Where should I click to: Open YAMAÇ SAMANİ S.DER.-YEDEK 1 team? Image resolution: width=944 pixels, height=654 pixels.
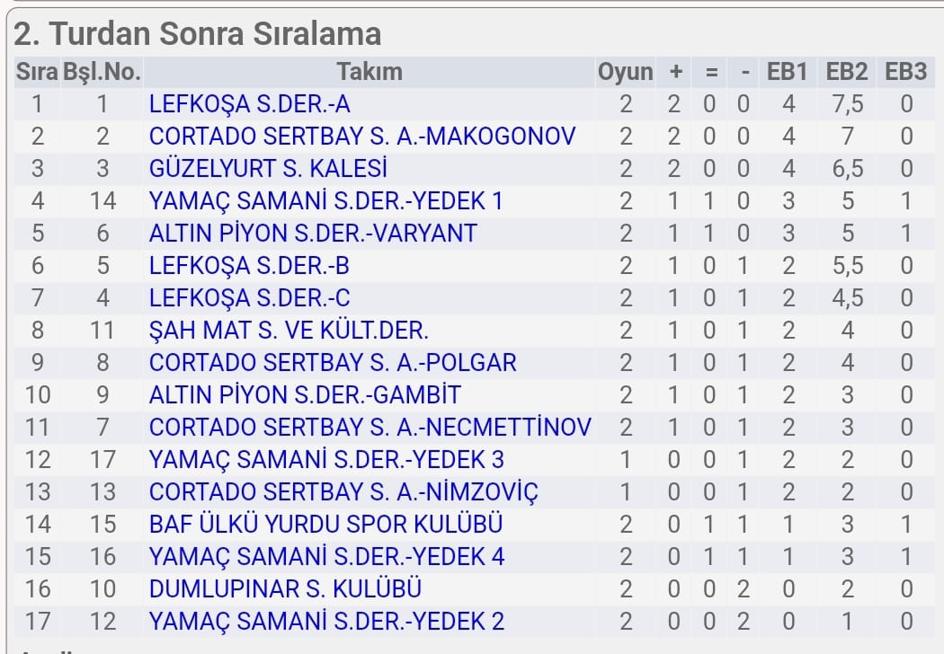(x=325, y=201)
